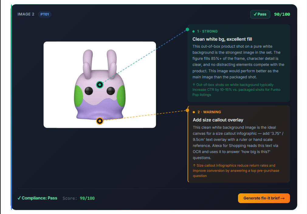Click the Pass status badge
This screenshot has width=307, height=214.
pyautogui.click(x=260, y=14)
